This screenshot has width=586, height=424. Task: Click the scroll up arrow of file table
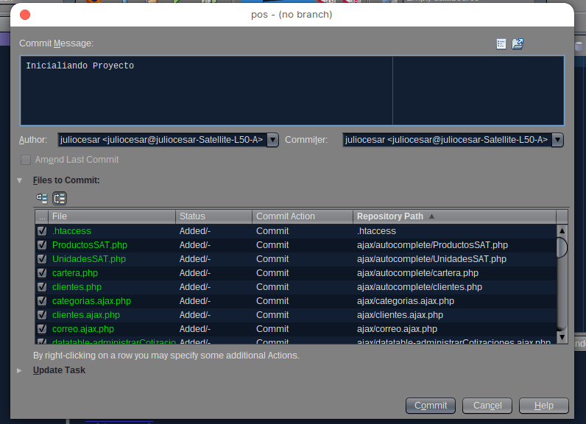(562, 230)
